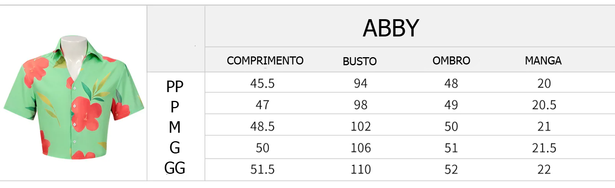Image resolution: width=615 pixels, height=188 pixels.
Task: Click the manga value 22
Action: [544, 170]
